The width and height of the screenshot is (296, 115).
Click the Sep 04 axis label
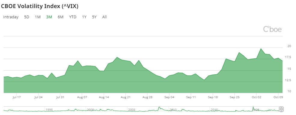pyautogui.click(x=169, y=97)
